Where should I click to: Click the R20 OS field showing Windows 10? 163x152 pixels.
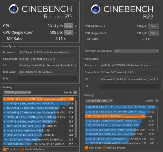pyautogui.click(x=47, y=66)
